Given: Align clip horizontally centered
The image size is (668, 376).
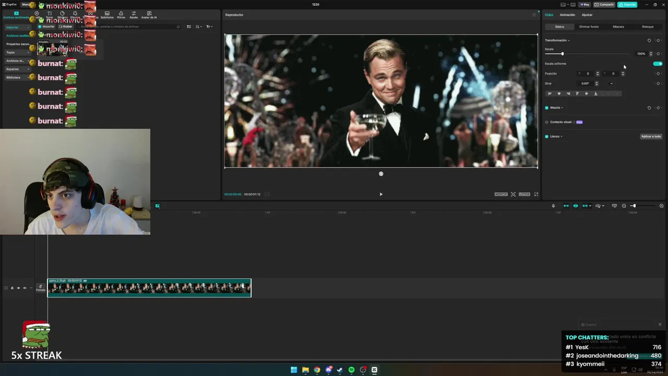Looking at the screenshot, I should coord(559,93).
